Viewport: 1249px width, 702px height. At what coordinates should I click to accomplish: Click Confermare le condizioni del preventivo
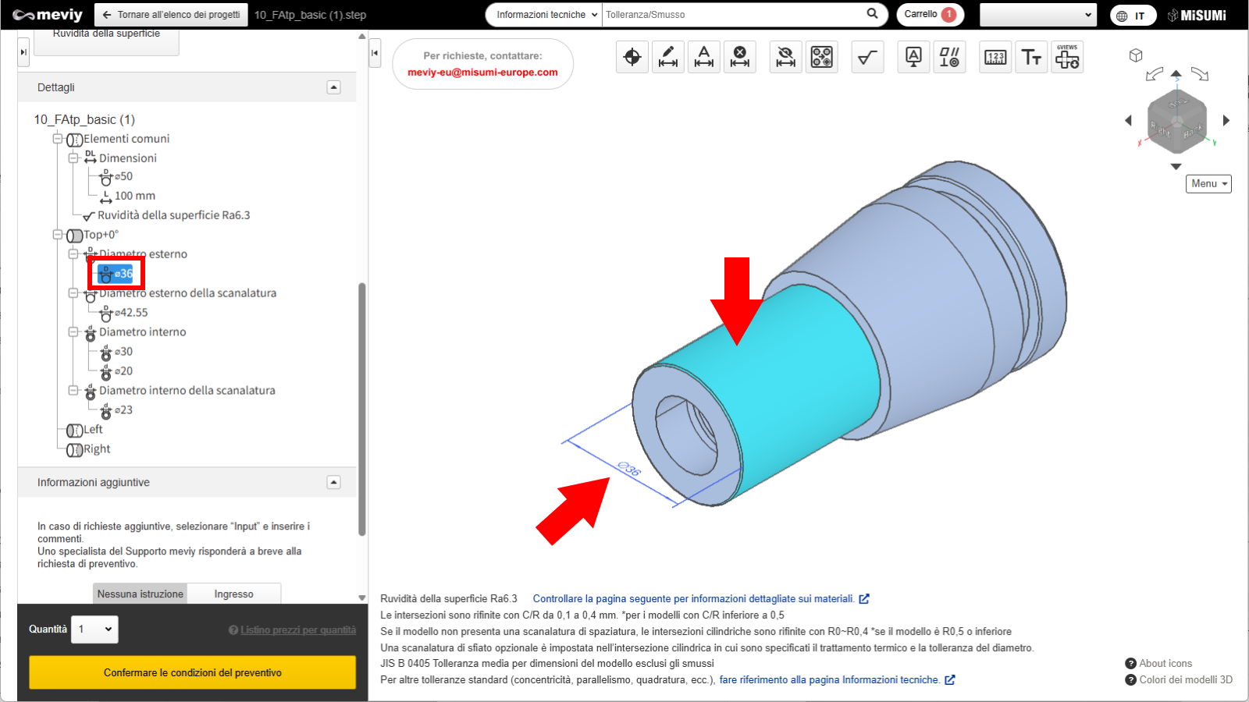192,672
